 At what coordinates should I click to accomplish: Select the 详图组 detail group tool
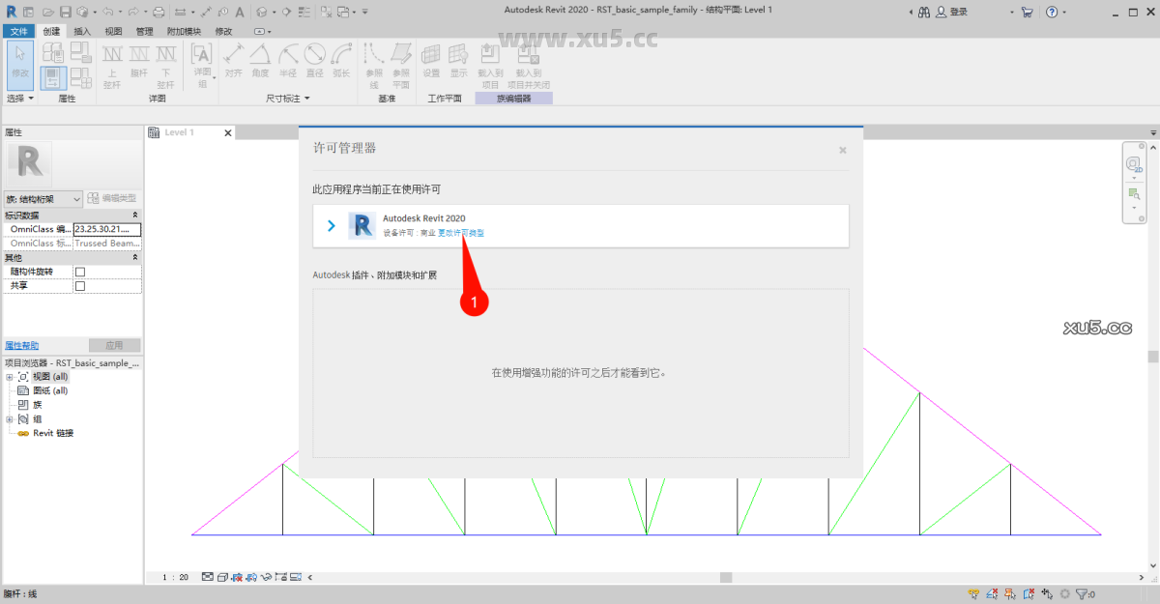[201, 63]
